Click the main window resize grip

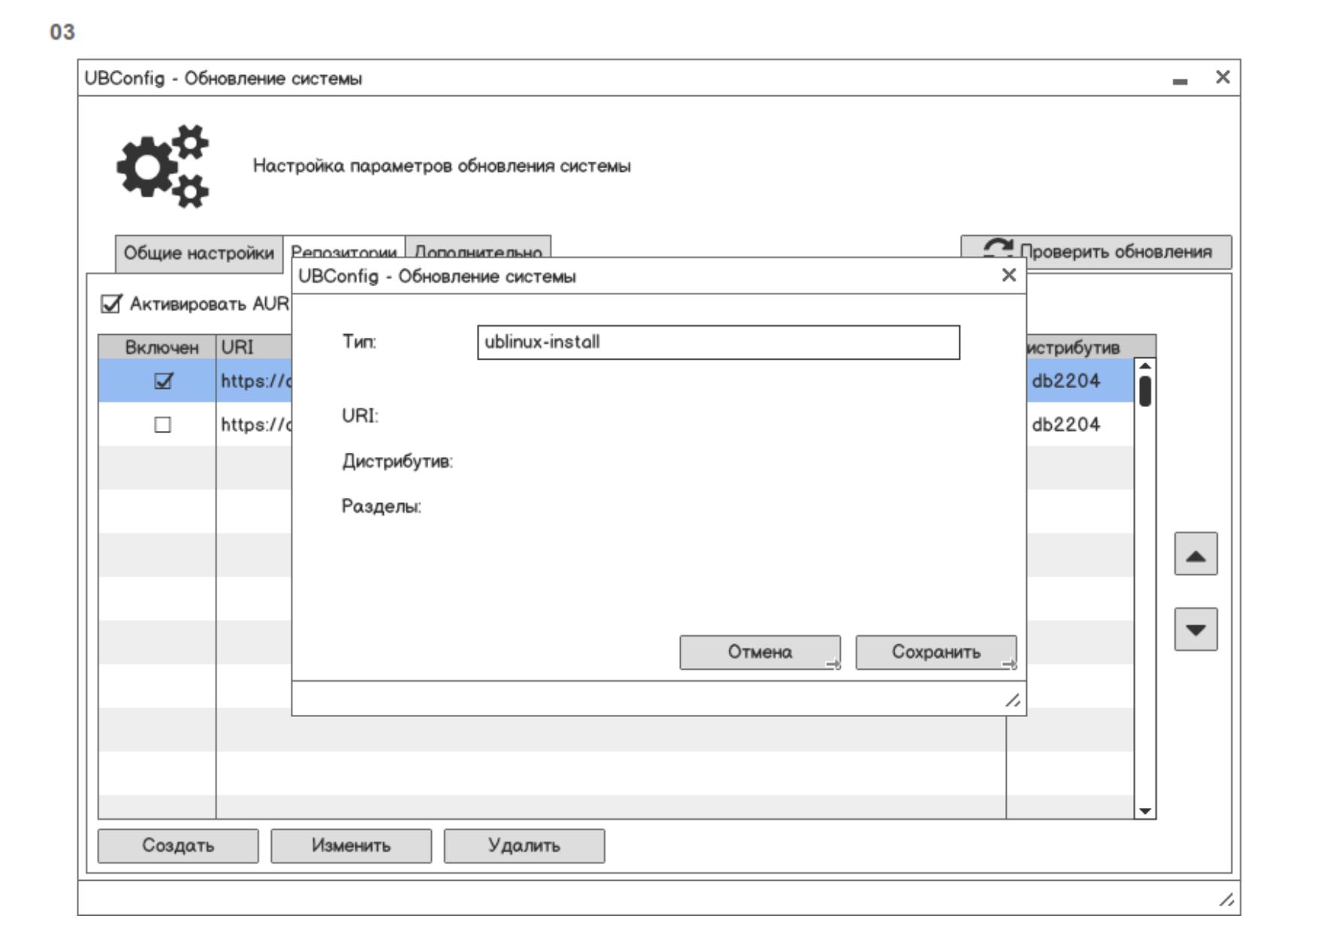1226,899
